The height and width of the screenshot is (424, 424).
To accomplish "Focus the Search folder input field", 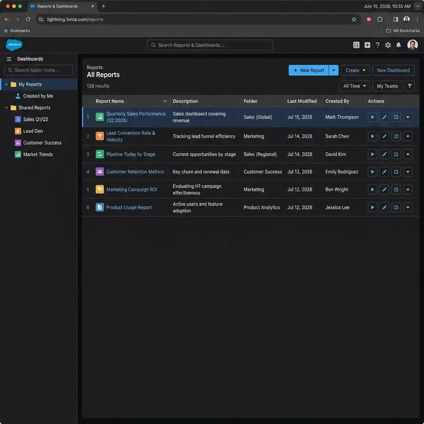I will pos(38,70).
